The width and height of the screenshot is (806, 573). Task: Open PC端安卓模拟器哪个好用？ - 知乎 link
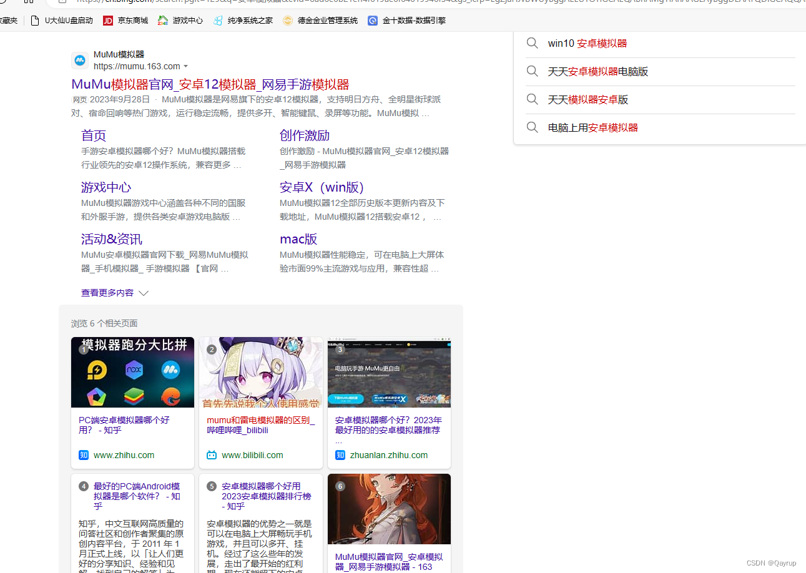click(x=124, y=425)
